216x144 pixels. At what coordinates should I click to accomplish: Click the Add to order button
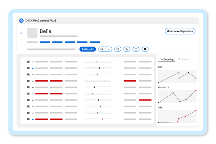(x=88, y=49)
